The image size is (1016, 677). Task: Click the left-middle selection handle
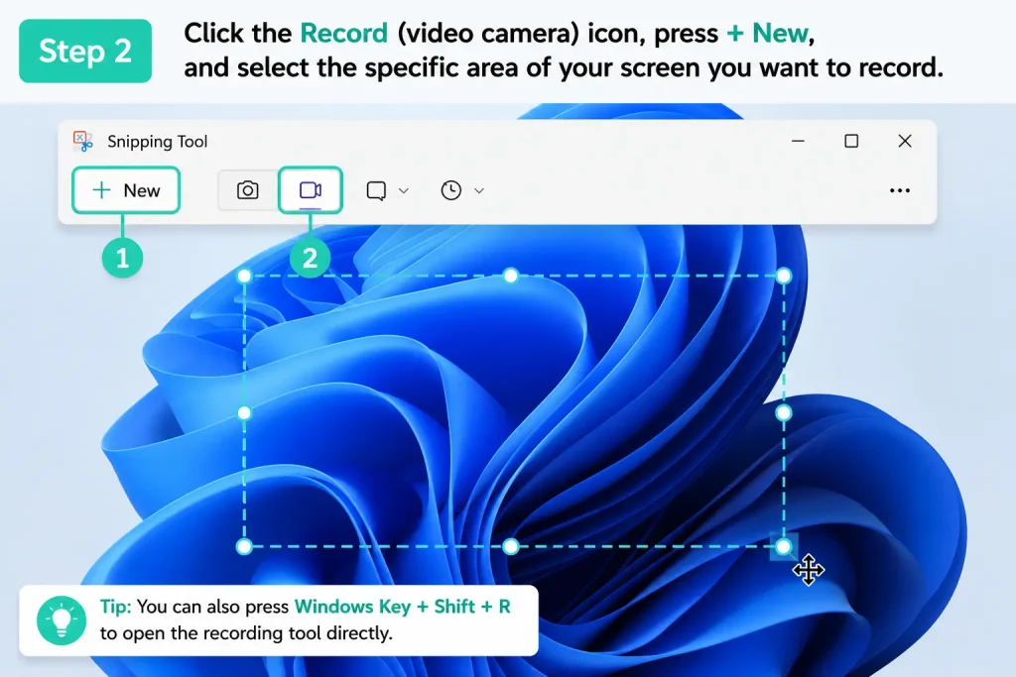(244, 413)
